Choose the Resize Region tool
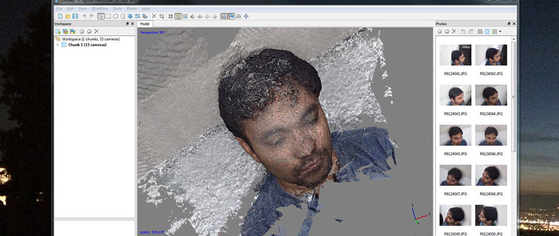This screenshot has height=236, width=559. 130,16
